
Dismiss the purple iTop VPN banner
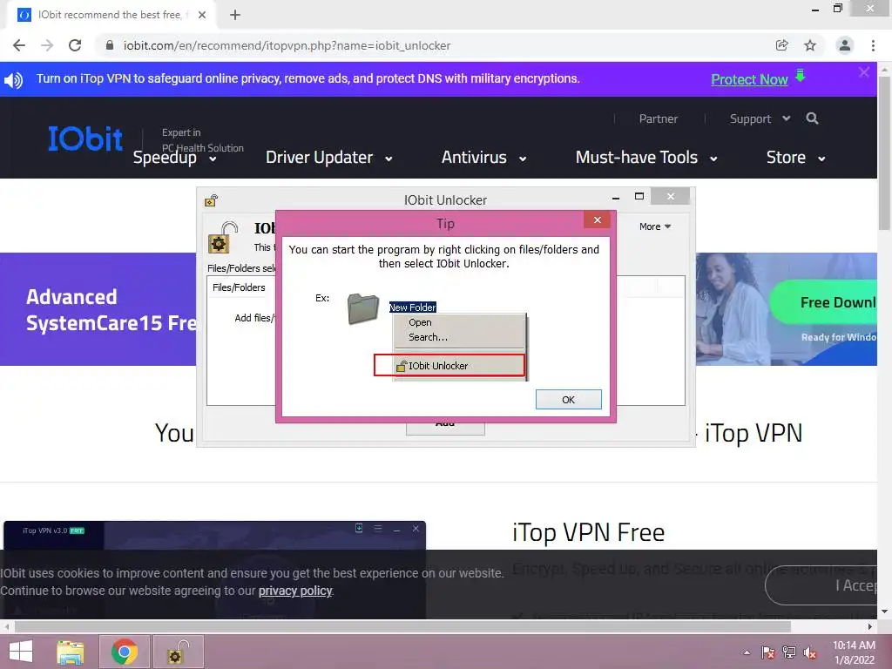click(864, 72)
